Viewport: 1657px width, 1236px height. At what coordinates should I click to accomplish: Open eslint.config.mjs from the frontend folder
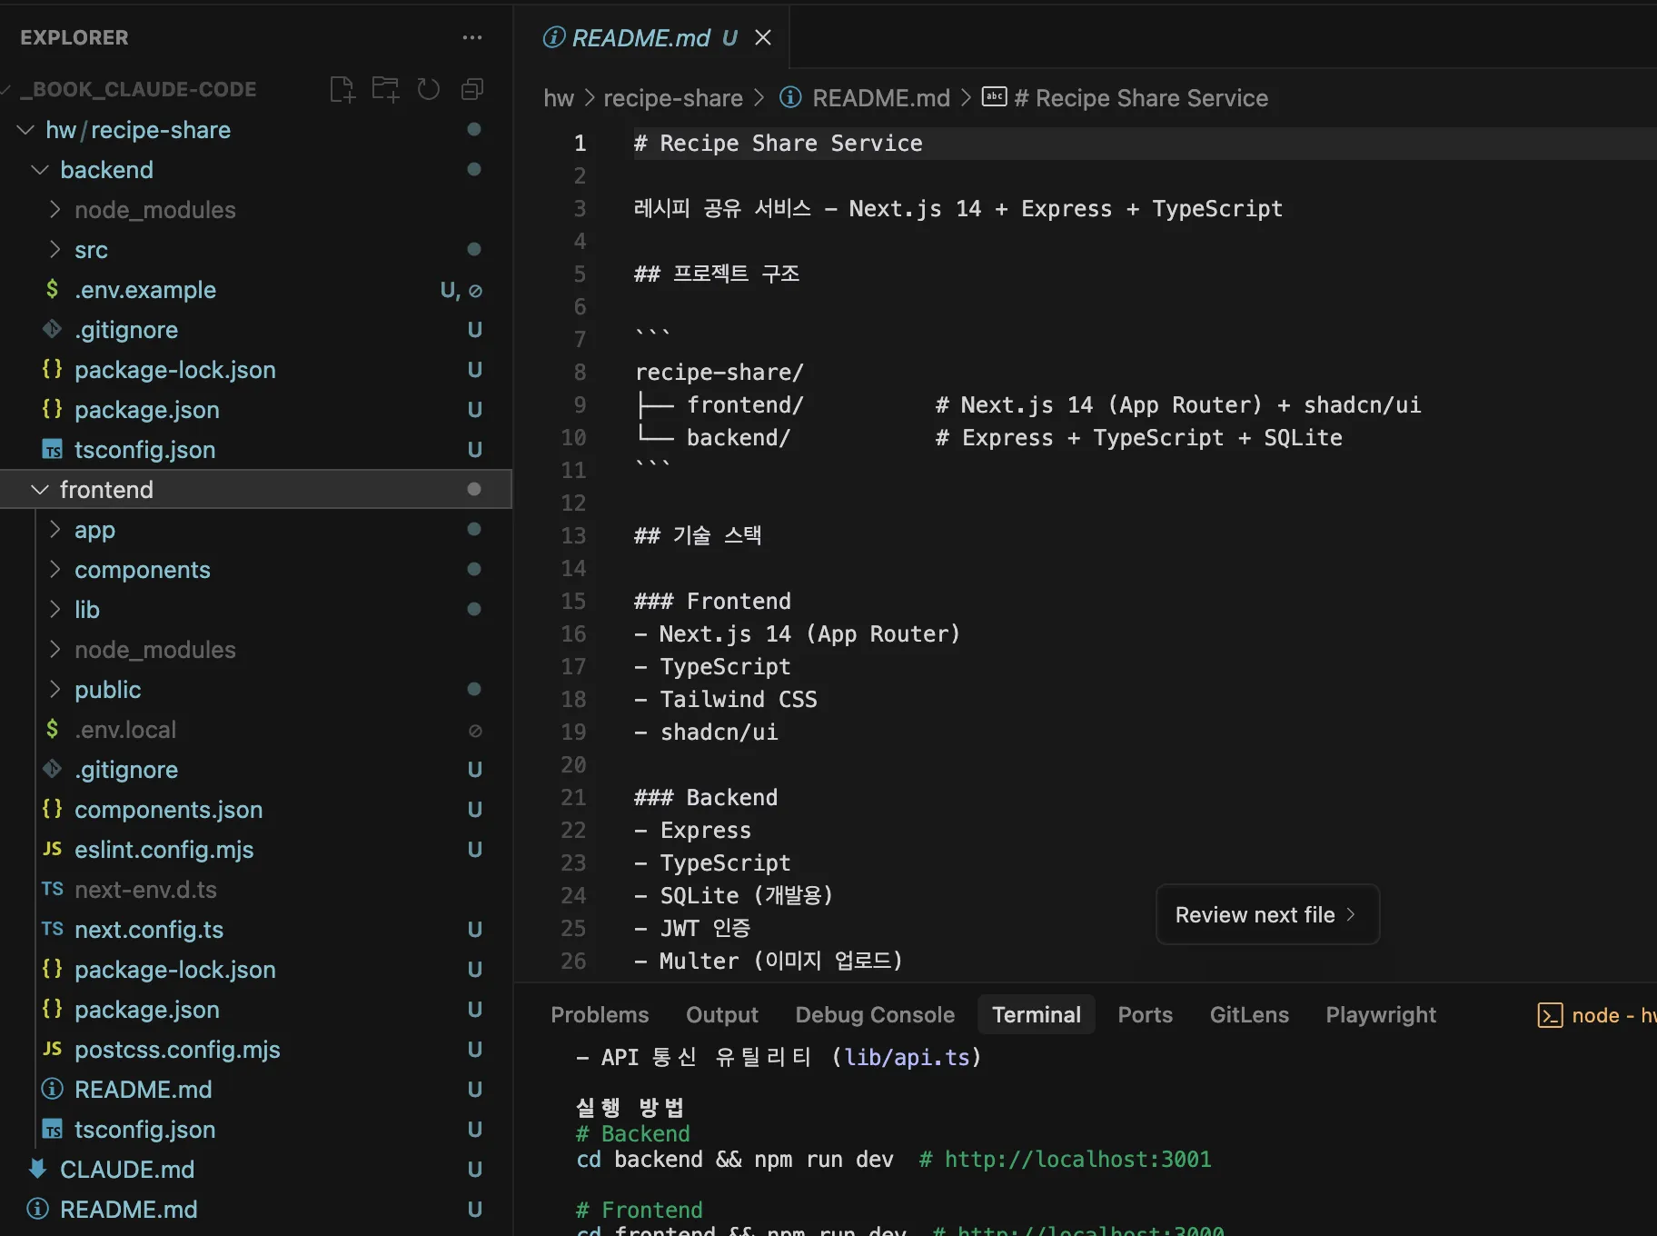coord(164,850)
